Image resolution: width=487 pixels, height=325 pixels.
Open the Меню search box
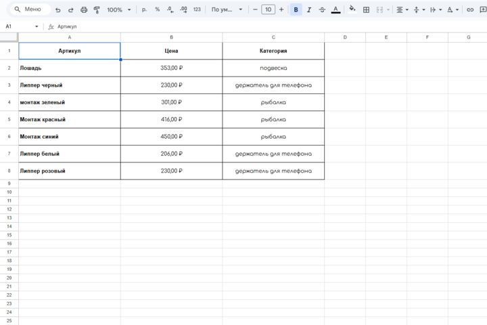[30, 9]
